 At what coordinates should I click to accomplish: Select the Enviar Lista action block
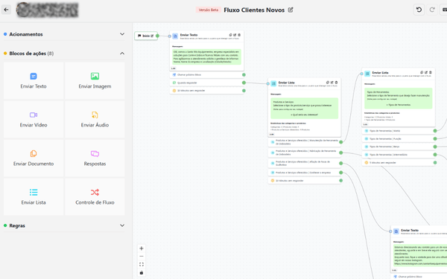pyautogui.click(x=34, y=196)
